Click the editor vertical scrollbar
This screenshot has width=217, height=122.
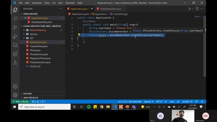[205, 46]
